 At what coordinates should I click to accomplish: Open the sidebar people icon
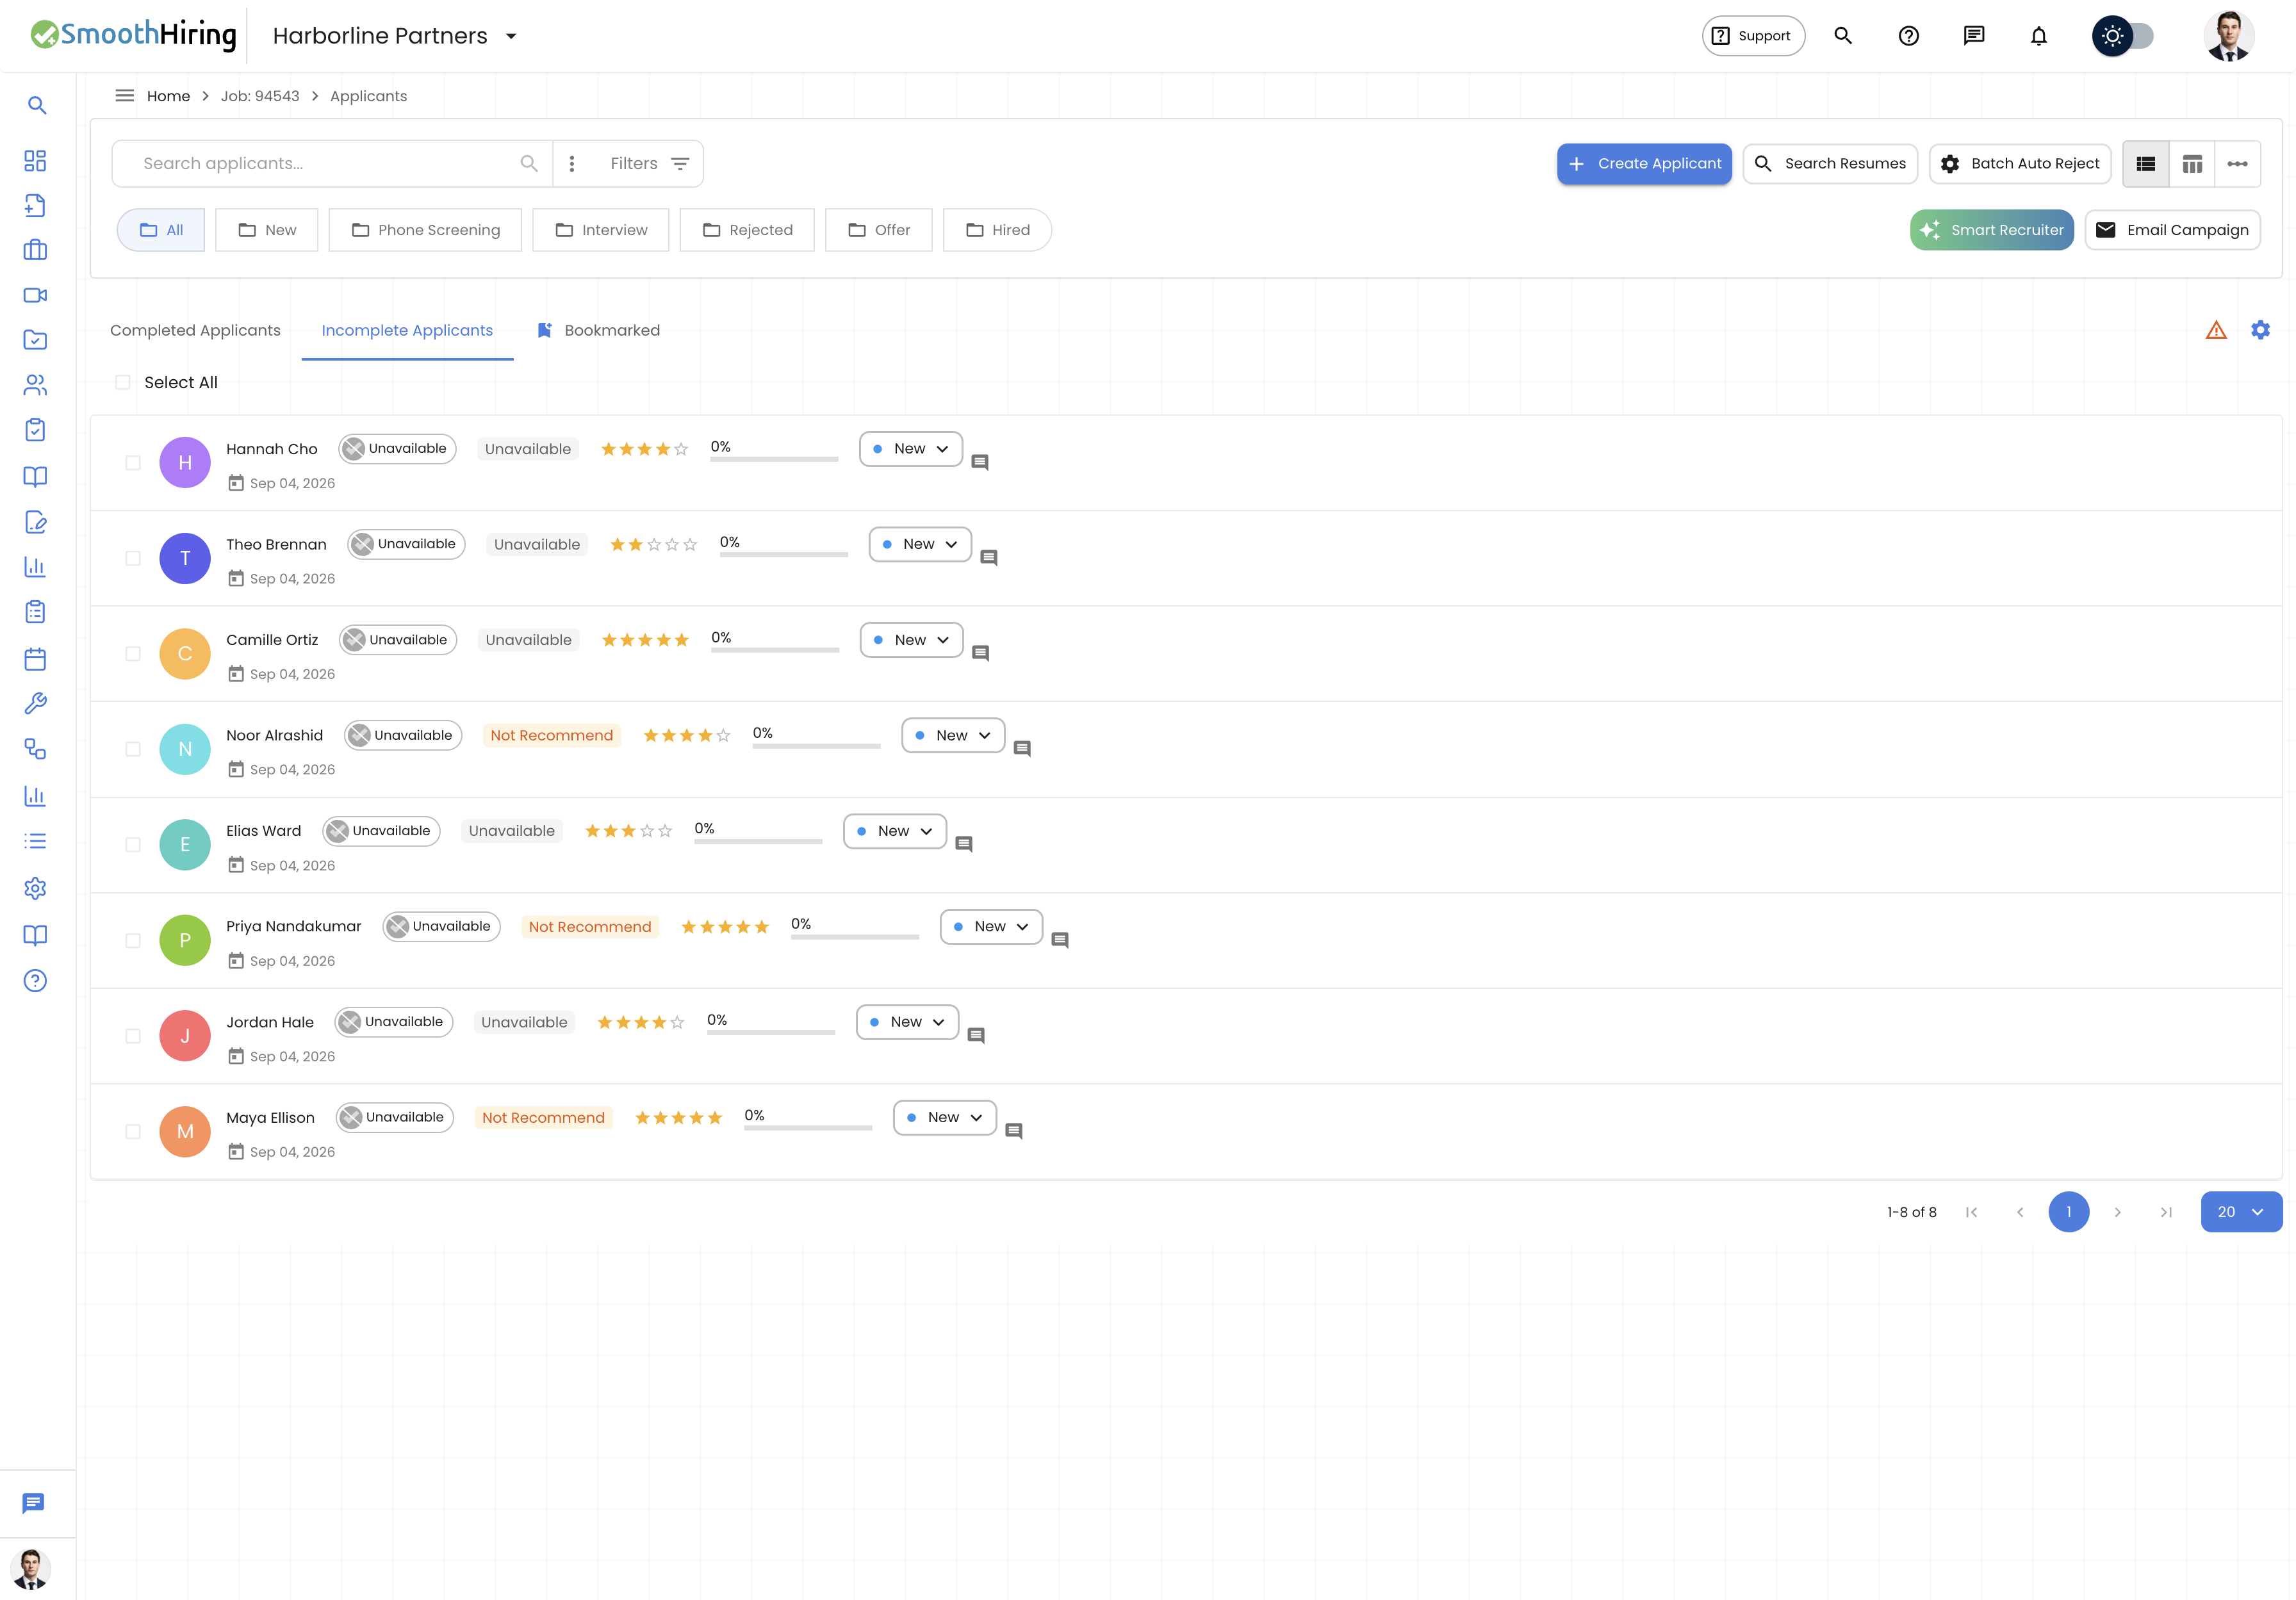[35, 385]
